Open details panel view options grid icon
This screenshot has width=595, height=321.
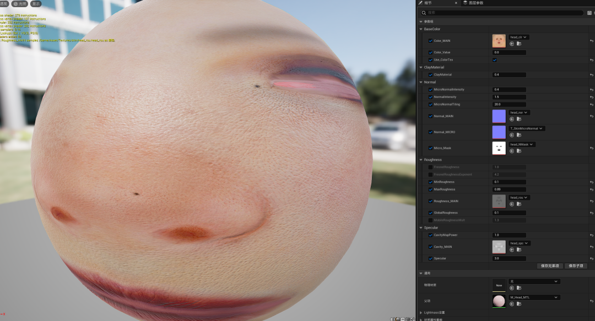[589, 13]
